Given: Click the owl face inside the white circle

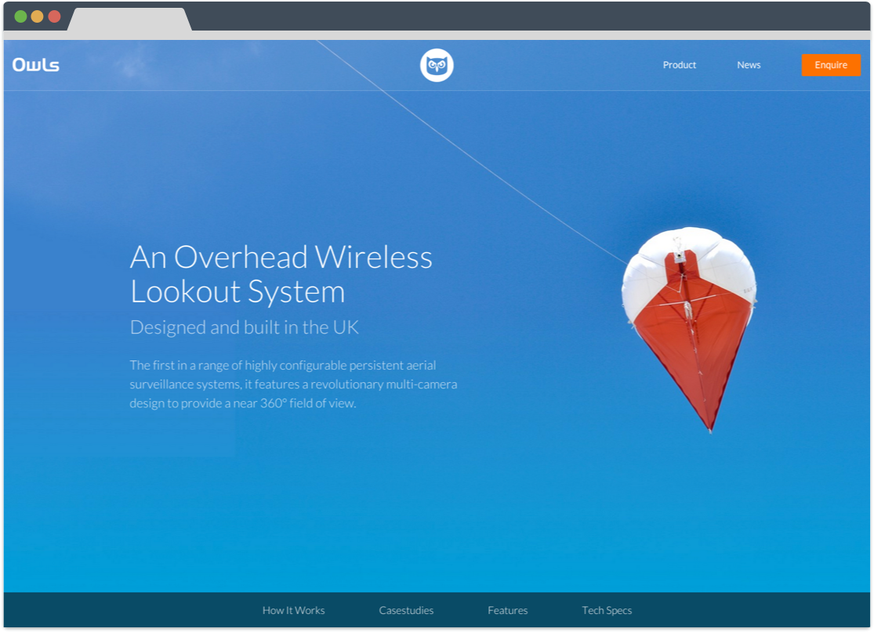Looking at the screenshot, I should click(x=438, y=65).
